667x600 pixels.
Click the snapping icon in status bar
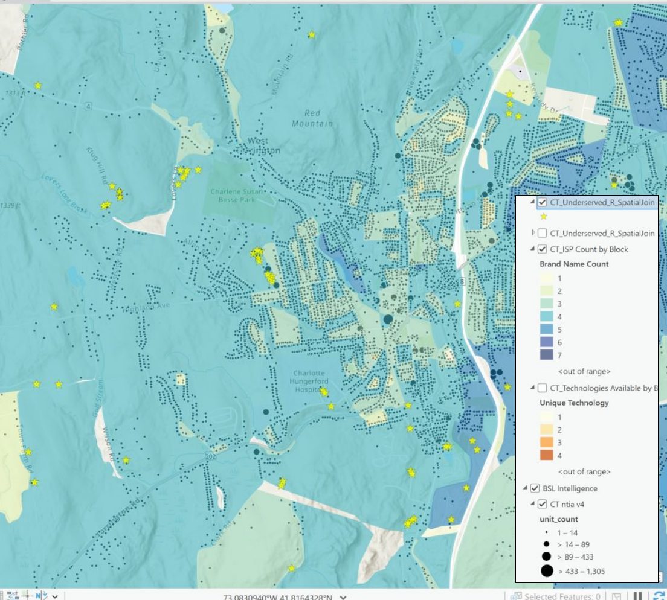pyautogui.click(x=13, y=596)
